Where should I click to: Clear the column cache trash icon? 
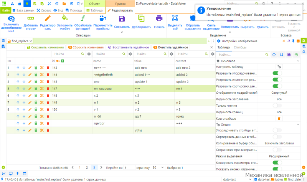point(279,119)
